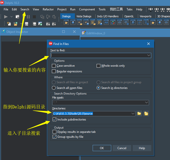Select Search all files in project radio
Viewport: 170px width, 160px height.
point(54,82)
